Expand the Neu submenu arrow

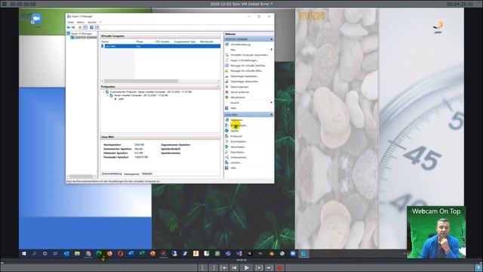click(271, 50)
